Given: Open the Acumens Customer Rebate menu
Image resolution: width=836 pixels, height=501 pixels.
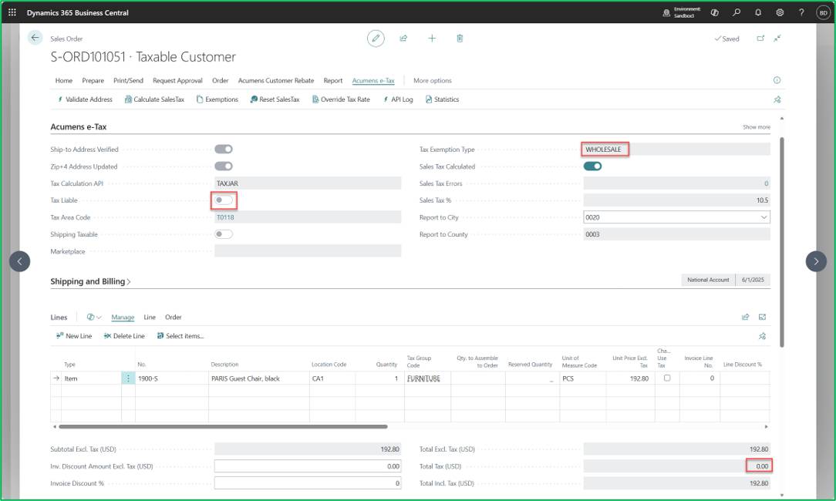Looking at the screenshot, I should (275, 80).
